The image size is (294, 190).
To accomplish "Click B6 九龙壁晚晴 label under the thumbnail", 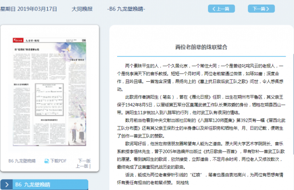I will pos(22,161).
